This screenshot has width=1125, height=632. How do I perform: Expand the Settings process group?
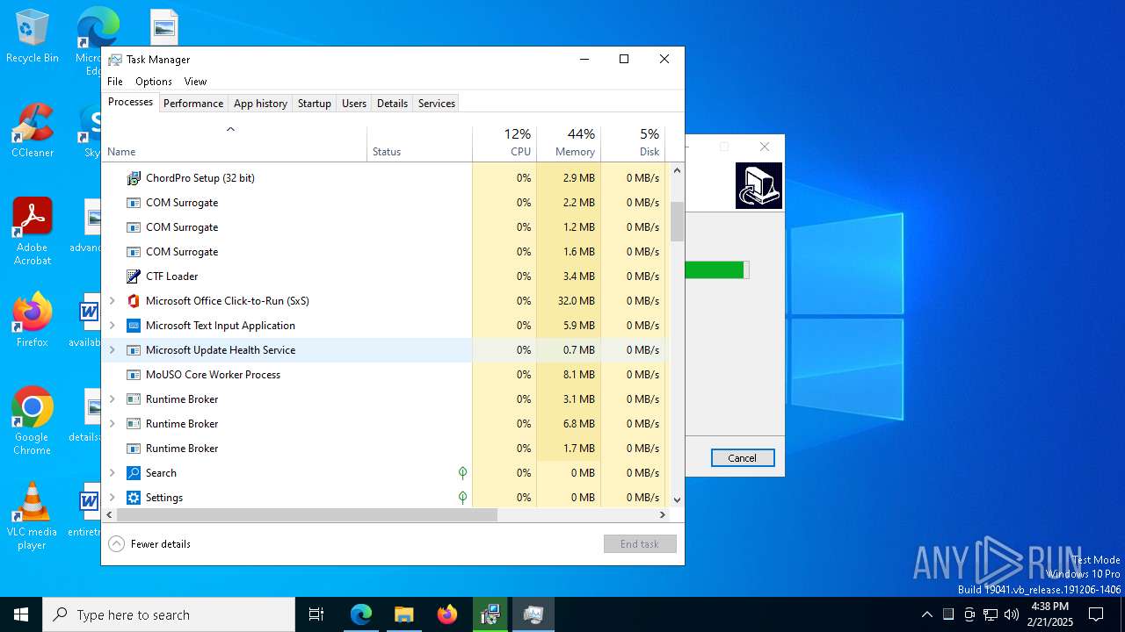click(x=112, y=498)
